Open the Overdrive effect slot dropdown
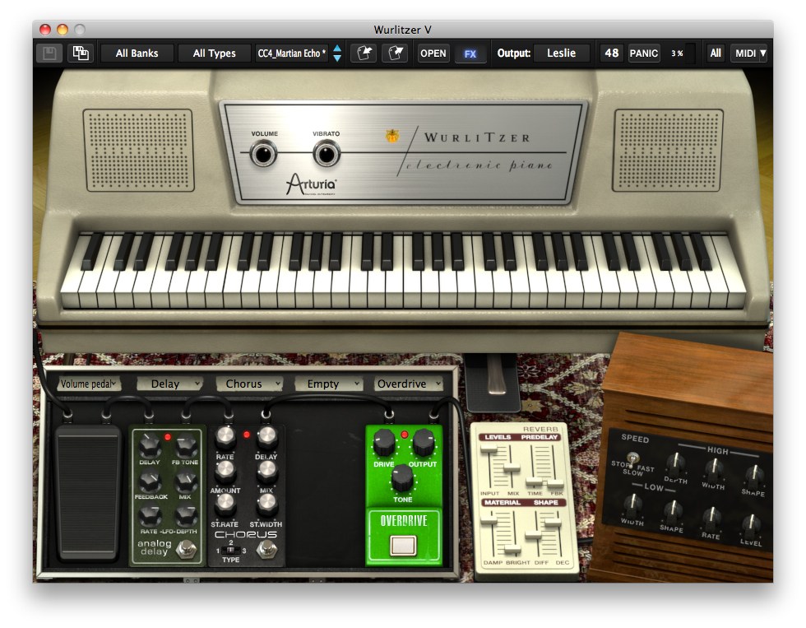Image resolution: width=806 pixels, height=628 pixels. pyautogui.click(x=409, y=384)
